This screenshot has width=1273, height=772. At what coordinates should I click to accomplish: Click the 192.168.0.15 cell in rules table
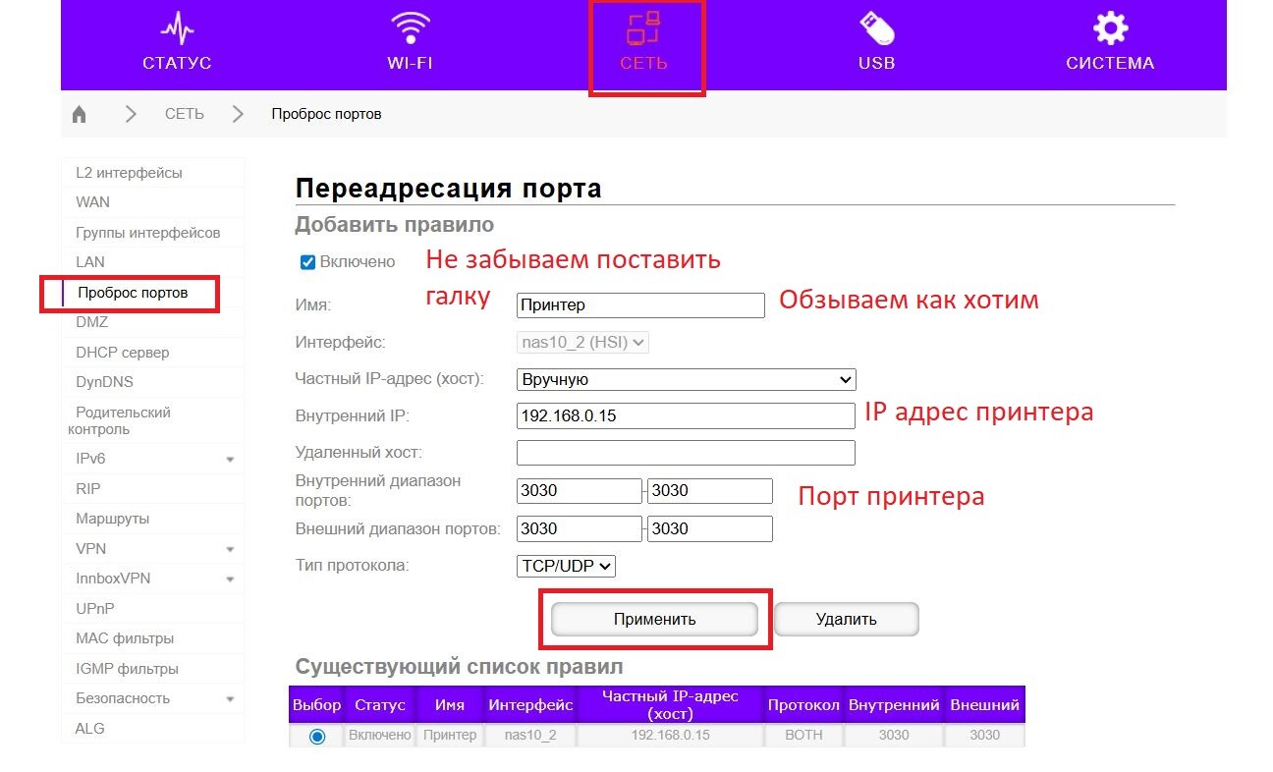(x=670, y=736)
